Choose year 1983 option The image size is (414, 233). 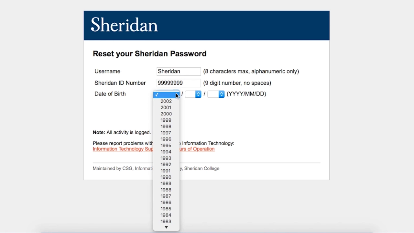pyautogui.click(x=166, y=221)
